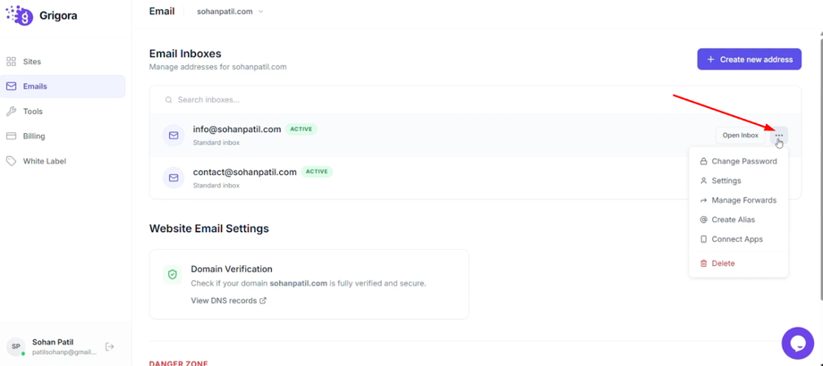Click envelope icon for contact@sohanpatil.com inbox
823x366 pixels.
pyautogui.click(x=174, y=178)
